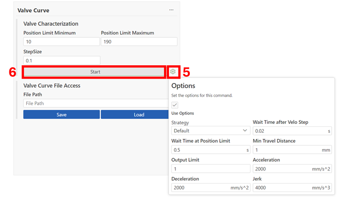The image size is (338, 197).
Task: Expand the Strategy dropdown showing Default
Action: pos(211,131)
